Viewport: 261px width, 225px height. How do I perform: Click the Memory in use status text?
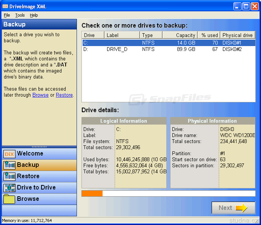coord(27,220)
